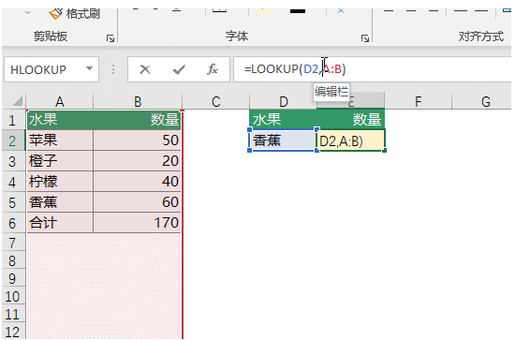This screenshot has width=515, height=340.
Task: Click the cell containing 柠檬
Action: coord(60,182)
